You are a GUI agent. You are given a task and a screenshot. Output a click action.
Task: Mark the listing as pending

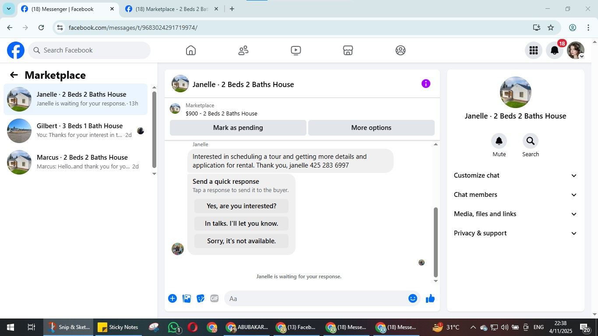[x=238, y=128]
